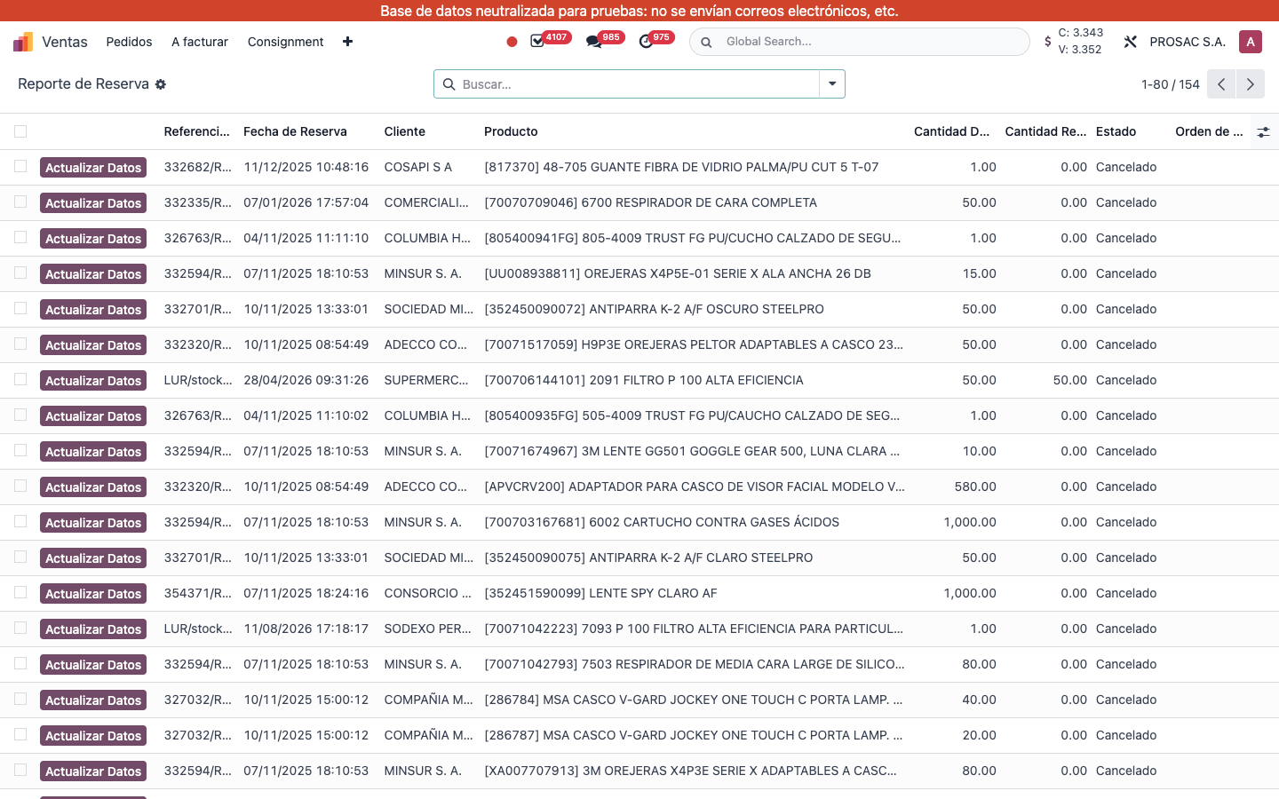Expand the search options dropdown arrow
1279x799 pixels.
coord(832,84)
